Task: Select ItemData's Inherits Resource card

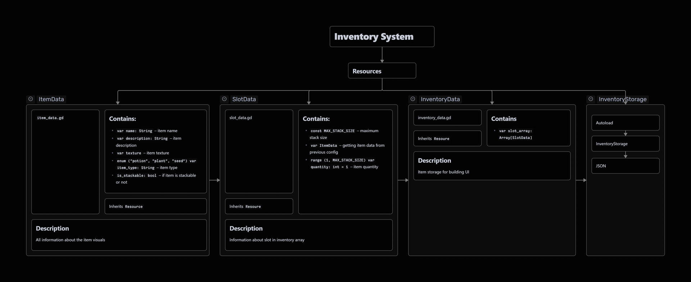Action: coord(155,207)
